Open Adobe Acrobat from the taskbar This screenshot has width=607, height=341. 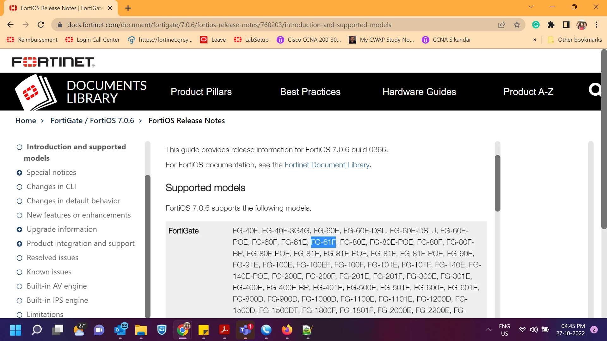pos(224,330)
